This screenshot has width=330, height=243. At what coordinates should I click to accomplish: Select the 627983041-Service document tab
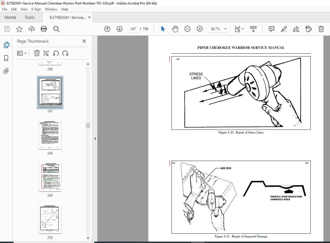[68, 17]
